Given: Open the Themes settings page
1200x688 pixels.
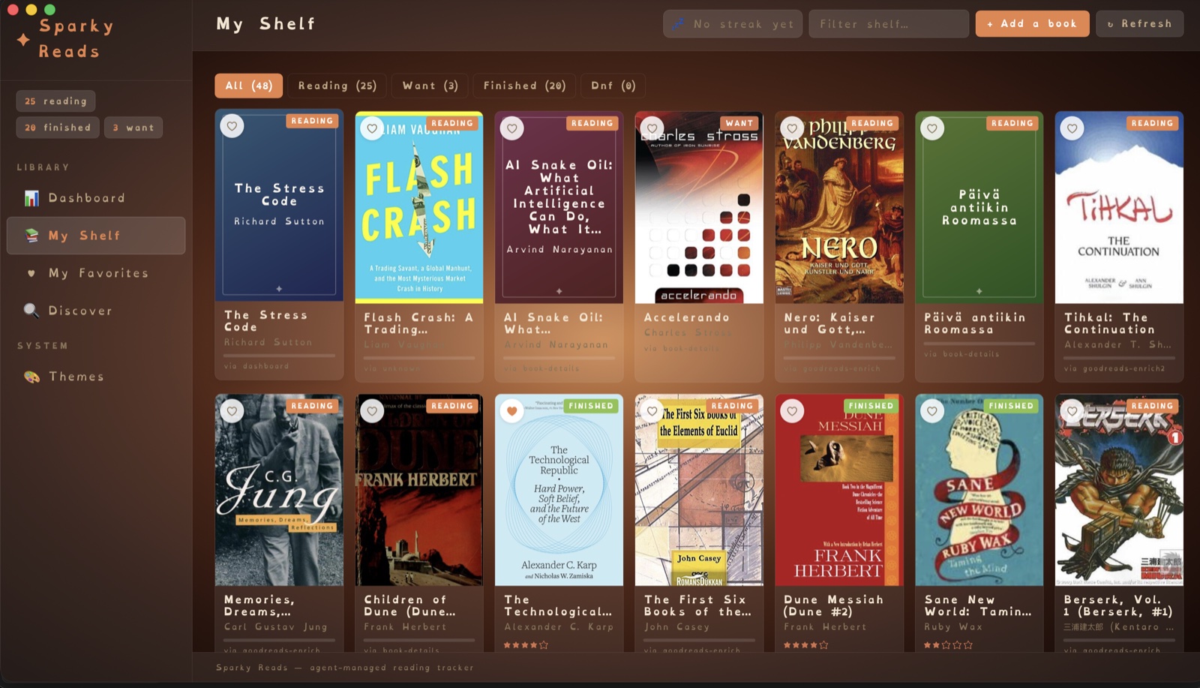Looking at the screenshot, I should (96, 377).
